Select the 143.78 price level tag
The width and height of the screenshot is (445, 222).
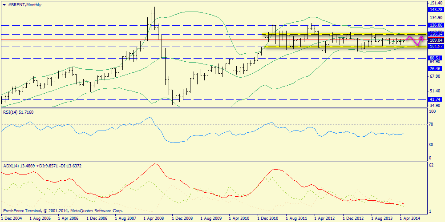pos(434,9)
